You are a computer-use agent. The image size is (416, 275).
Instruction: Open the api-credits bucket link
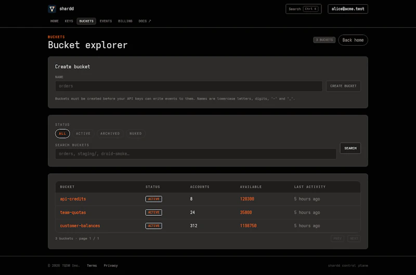pos(73,199)
